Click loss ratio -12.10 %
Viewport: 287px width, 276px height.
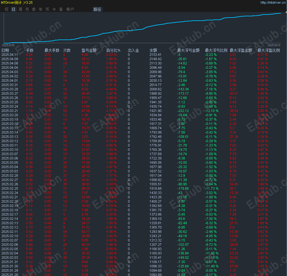click(x=212, y=111)
